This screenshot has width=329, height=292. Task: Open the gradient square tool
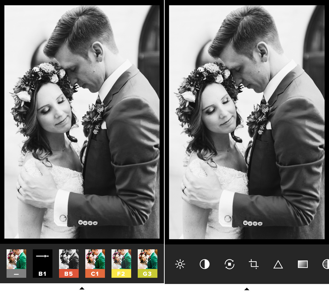pos(303,265)
